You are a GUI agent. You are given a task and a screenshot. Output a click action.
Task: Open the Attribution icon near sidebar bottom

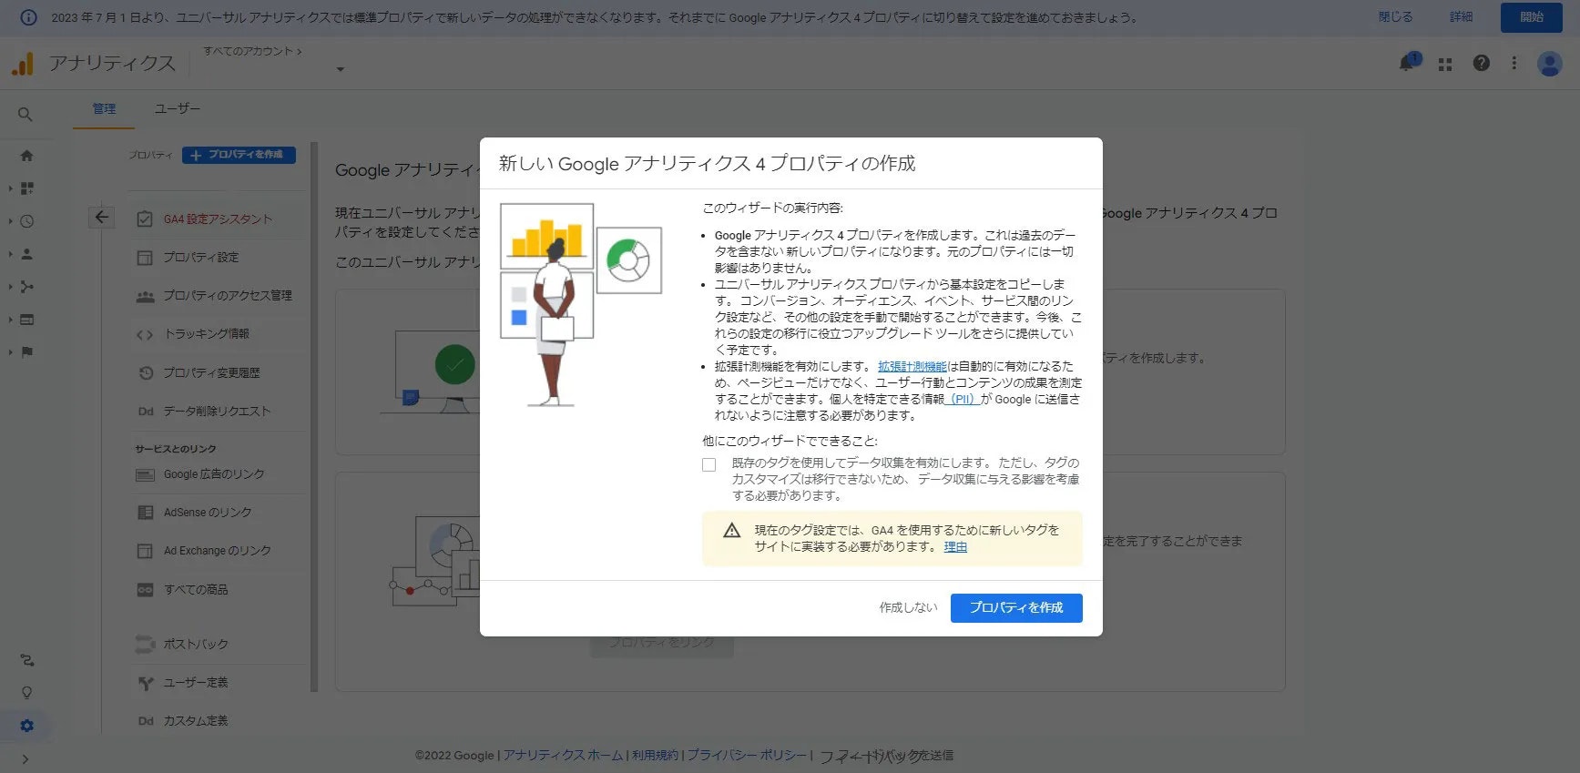pos(26,660)
